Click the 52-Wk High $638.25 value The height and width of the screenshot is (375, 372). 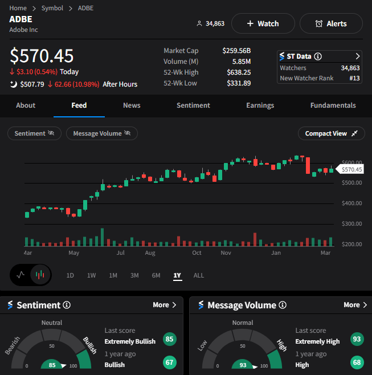click(239, 72)
